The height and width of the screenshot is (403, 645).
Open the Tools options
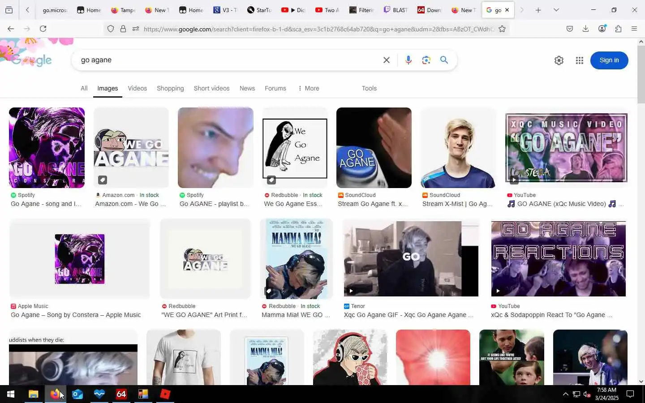click(x=369, y=88)
